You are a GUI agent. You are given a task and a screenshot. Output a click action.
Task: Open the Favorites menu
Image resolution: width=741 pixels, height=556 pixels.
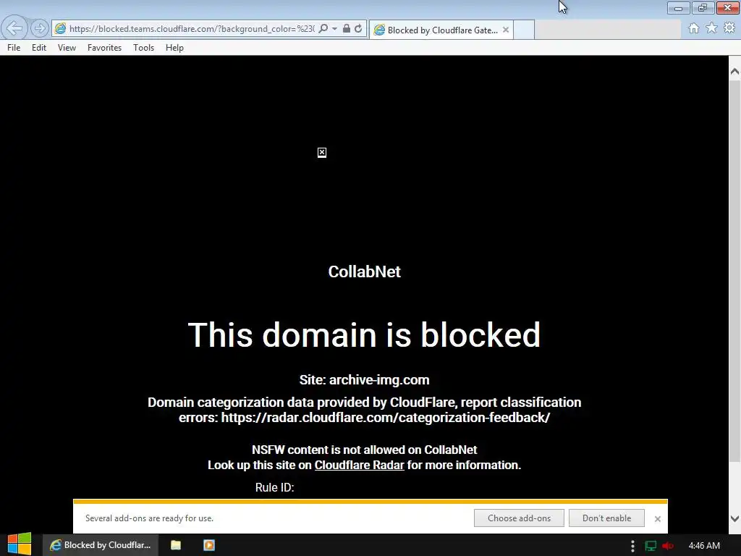pos(104,48)
